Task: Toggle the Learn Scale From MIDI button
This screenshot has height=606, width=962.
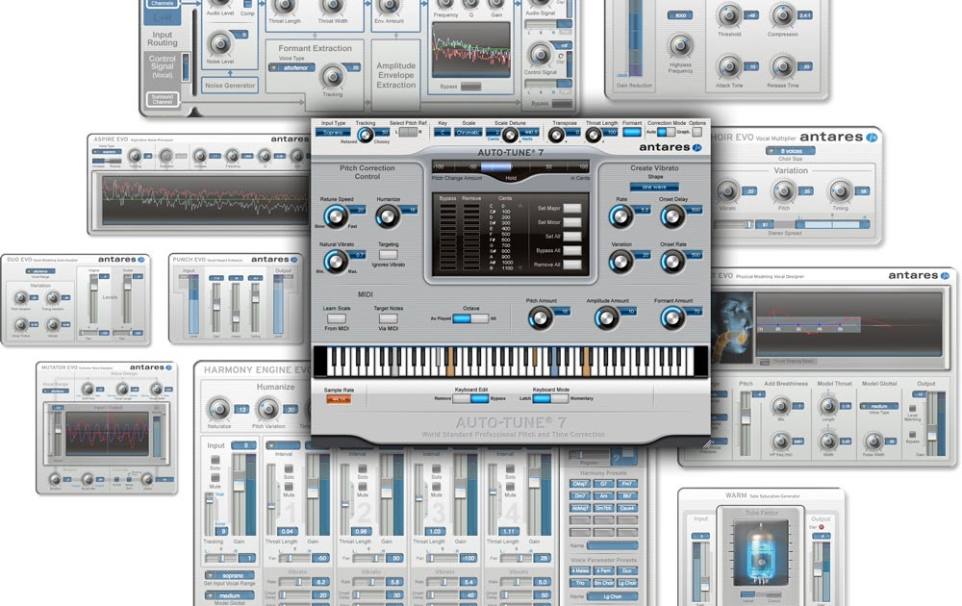Action: click(336, 318)
